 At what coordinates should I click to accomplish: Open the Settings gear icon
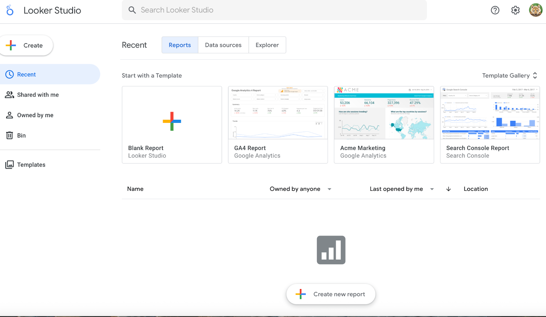[x=515, y=10]
